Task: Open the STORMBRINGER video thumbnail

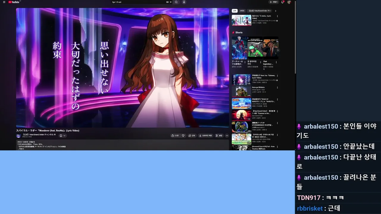Action: [x=241, y=127]
